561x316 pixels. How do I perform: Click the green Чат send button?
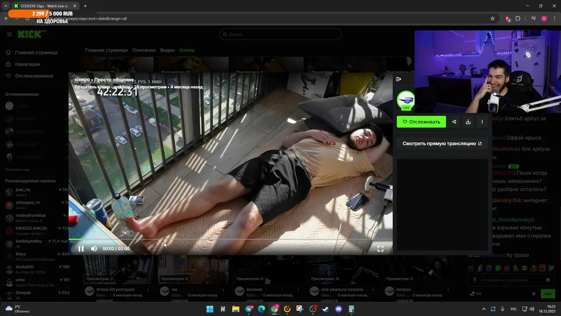pos(547,294)
